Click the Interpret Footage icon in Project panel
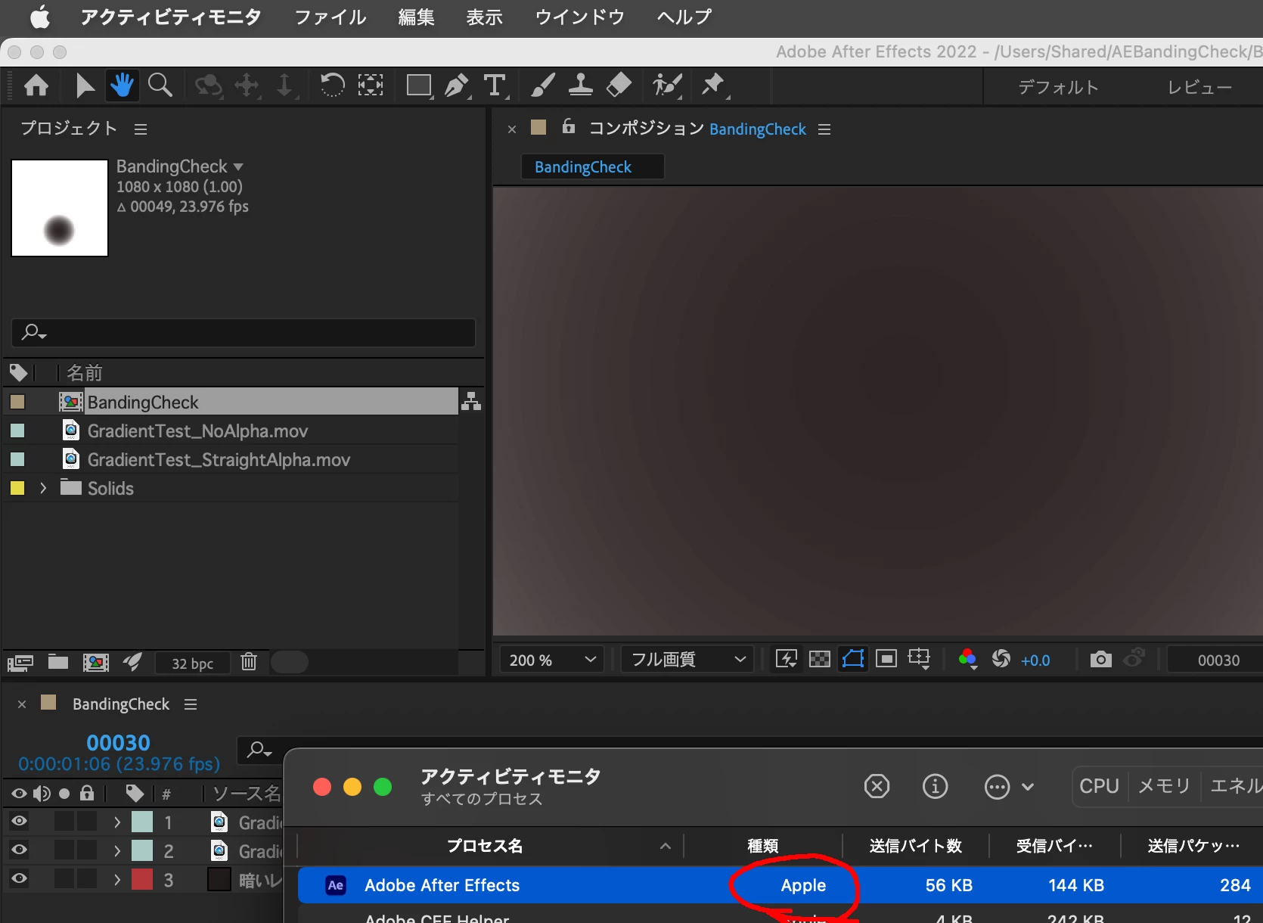1263x923 pixels. point(20,663)
